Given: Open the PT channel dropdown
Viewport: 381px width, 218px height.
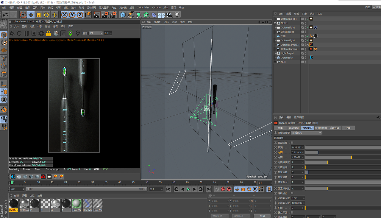Looking at the screenshot, I should click(x=96, y=33).
